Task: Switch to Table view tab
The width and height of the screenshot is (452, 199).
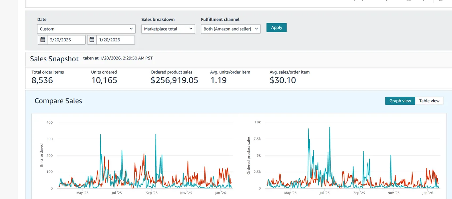Action: point(429,101)
